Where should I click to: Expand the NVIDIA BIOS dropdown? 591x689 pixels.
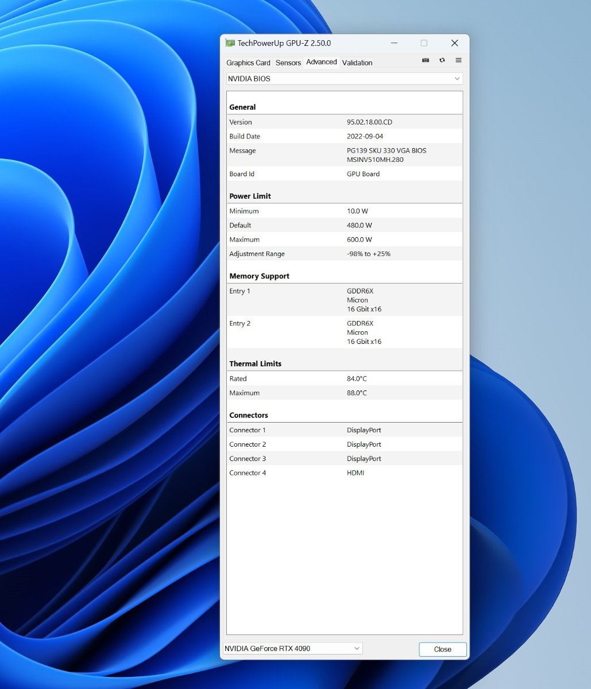point(345,79)
